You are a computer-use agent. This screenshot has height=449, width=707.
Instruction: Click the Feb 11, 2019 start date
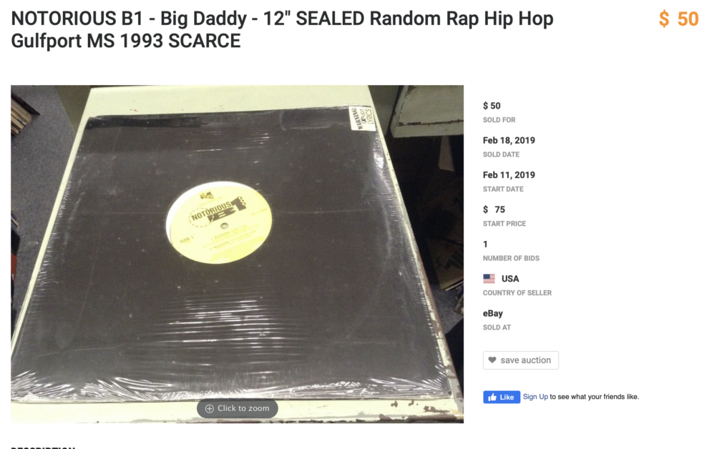point(509,175)
